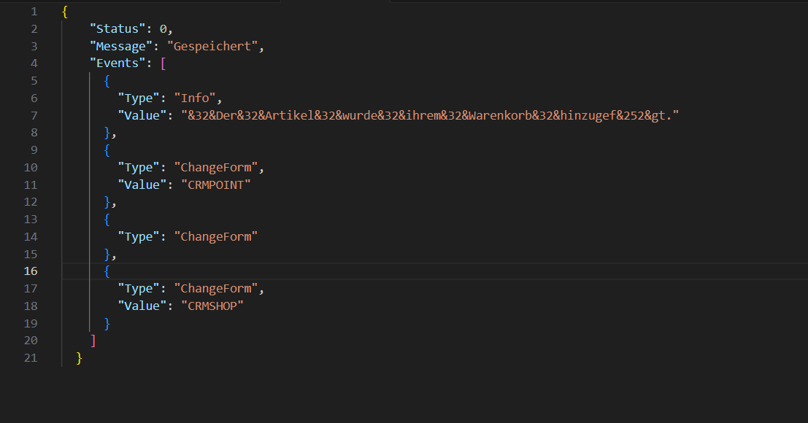Click the Status value 0
Viewport: 808px width, 423px height.
click(x=163, y=29)
